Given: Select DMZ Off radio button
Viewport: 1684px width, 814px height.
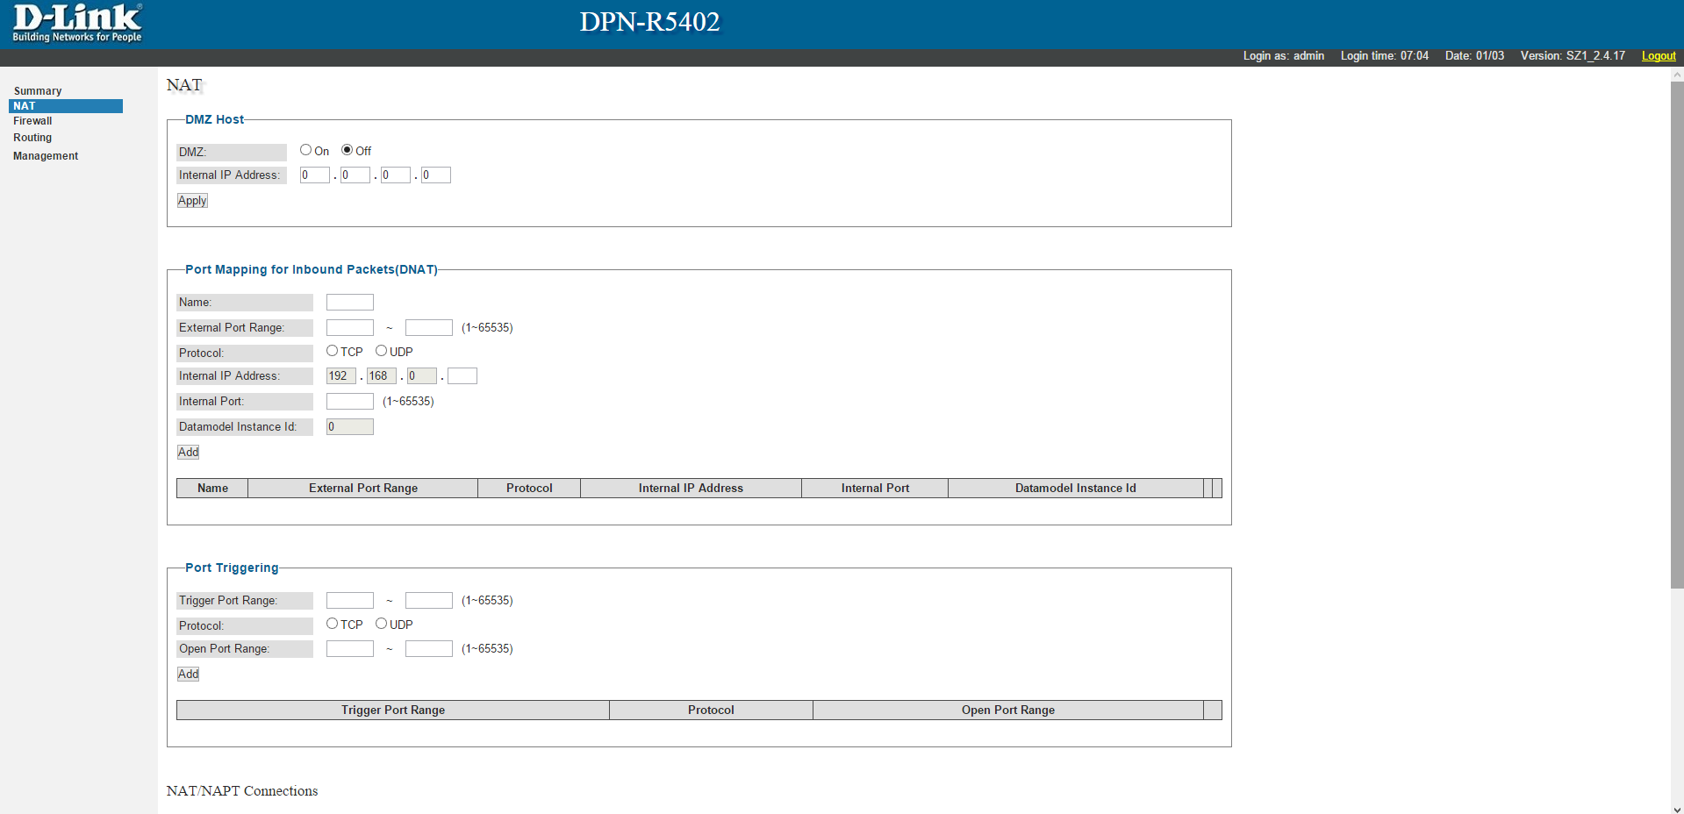Looking at the screenshot, I should point(347,150).
